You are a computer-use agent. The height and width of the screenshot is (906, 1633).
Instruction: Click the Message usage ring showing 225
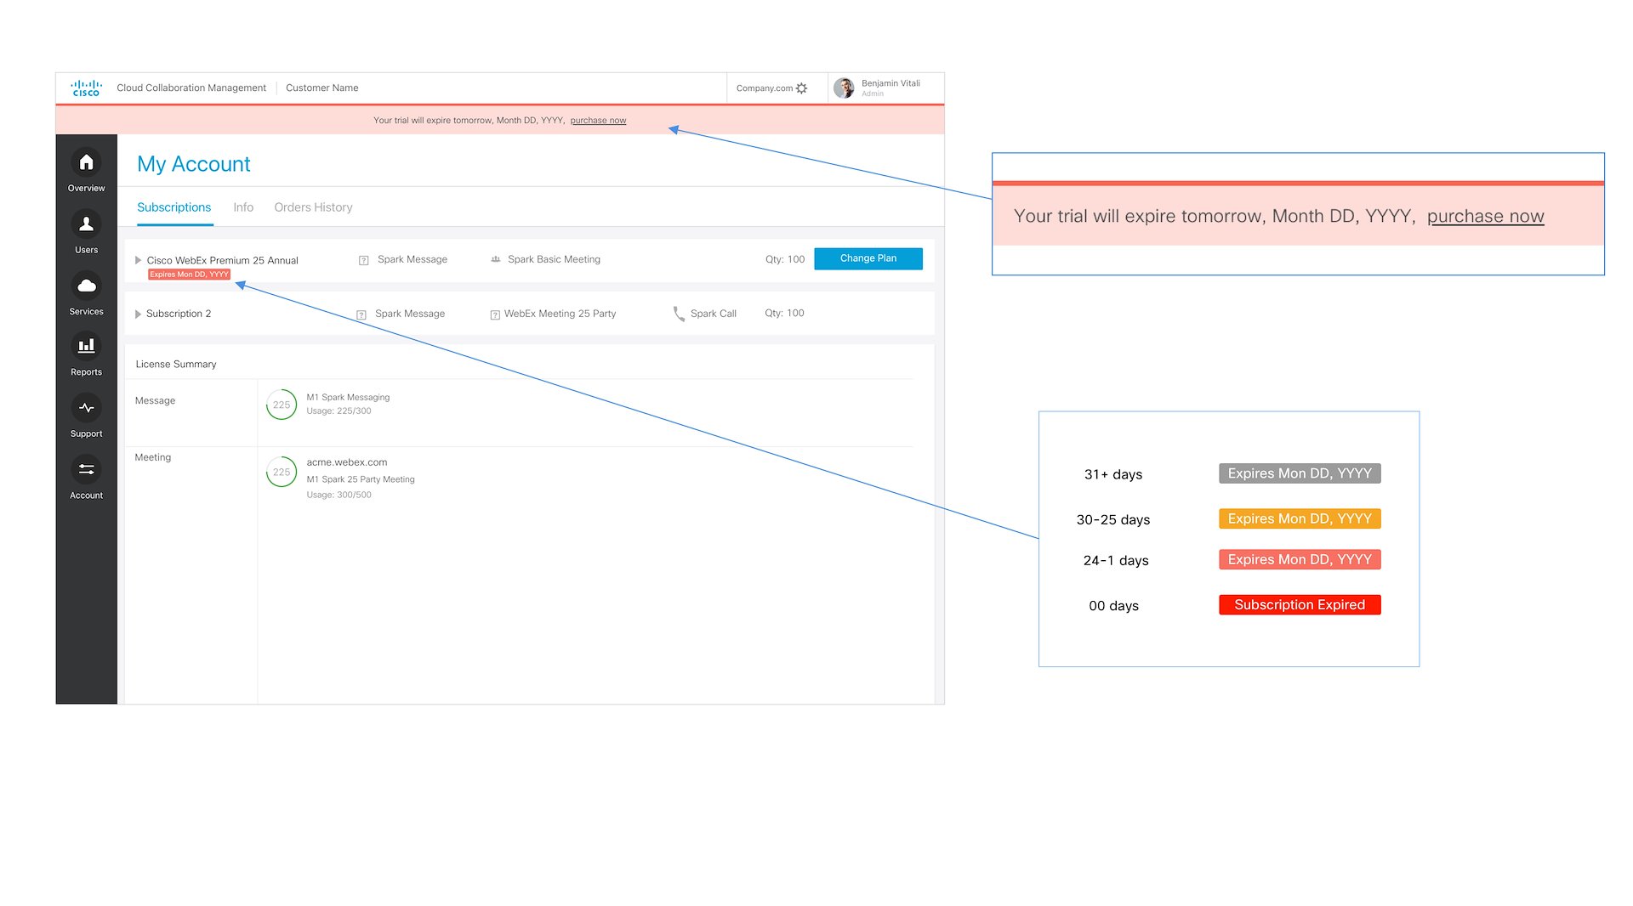(282, 405)
